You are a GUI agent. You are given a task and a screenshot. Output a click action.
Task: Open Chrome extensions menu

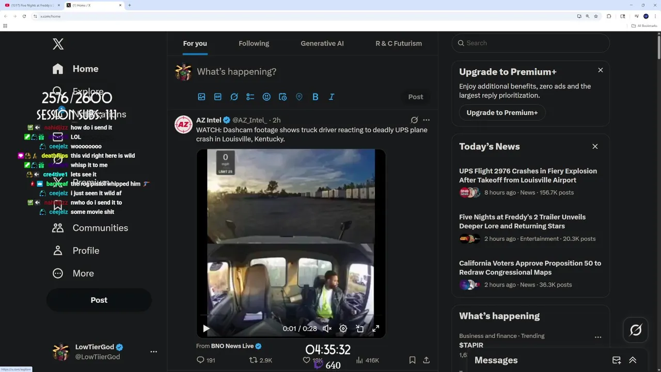[x=609, y=16]
